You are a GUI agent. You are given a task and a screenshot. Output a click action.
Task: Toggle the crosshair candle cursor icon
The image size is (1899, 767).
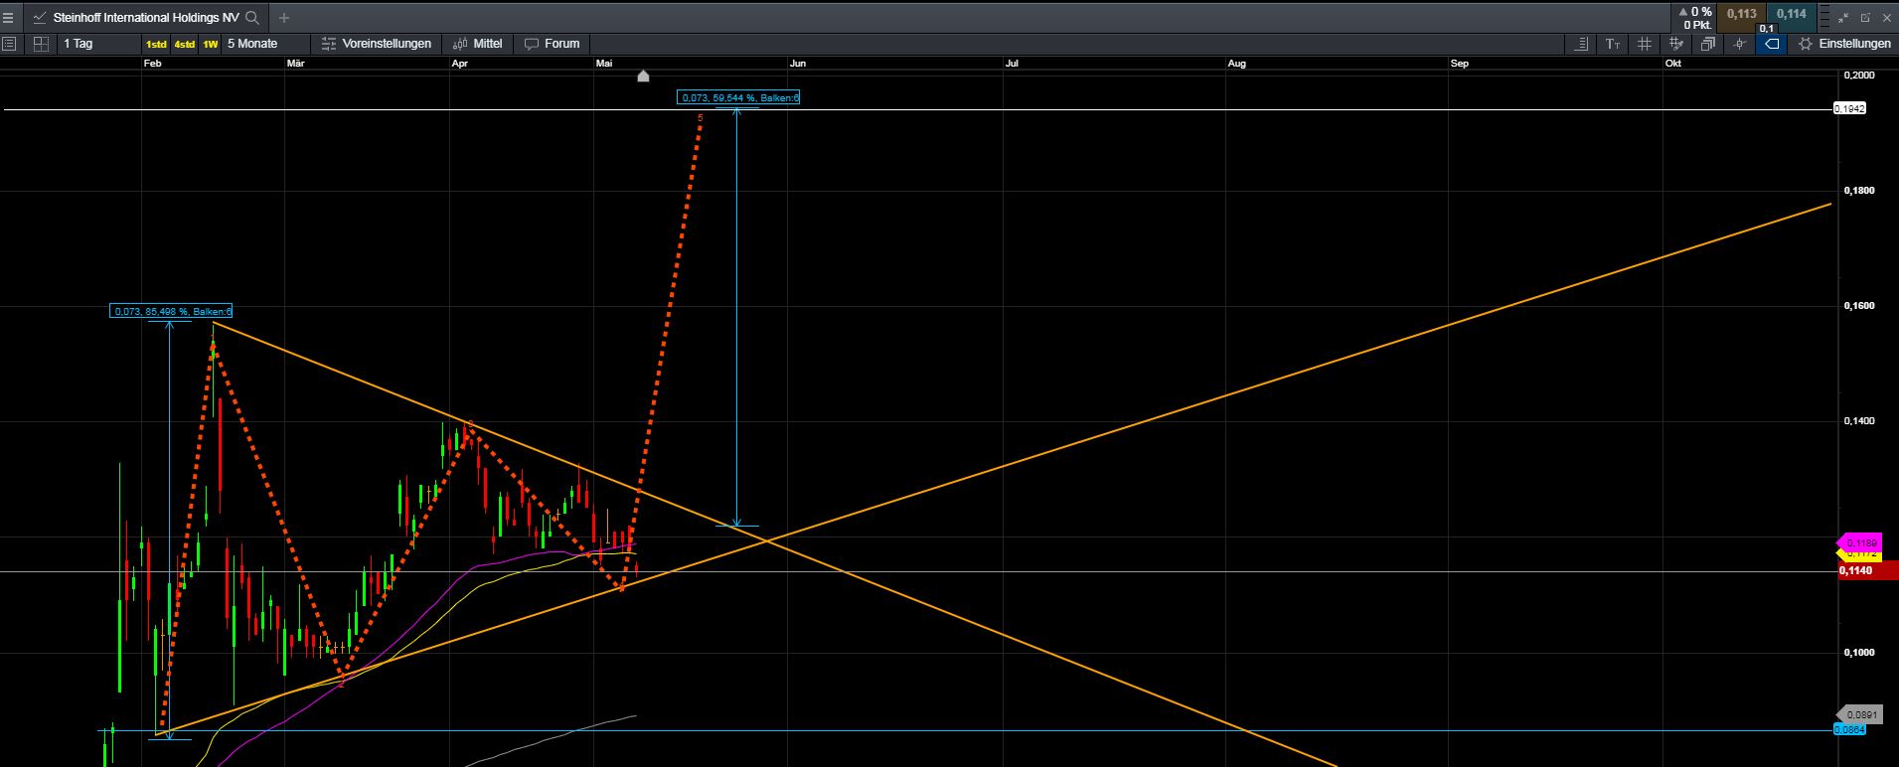pyautogui.click(x=1739, y=44)
